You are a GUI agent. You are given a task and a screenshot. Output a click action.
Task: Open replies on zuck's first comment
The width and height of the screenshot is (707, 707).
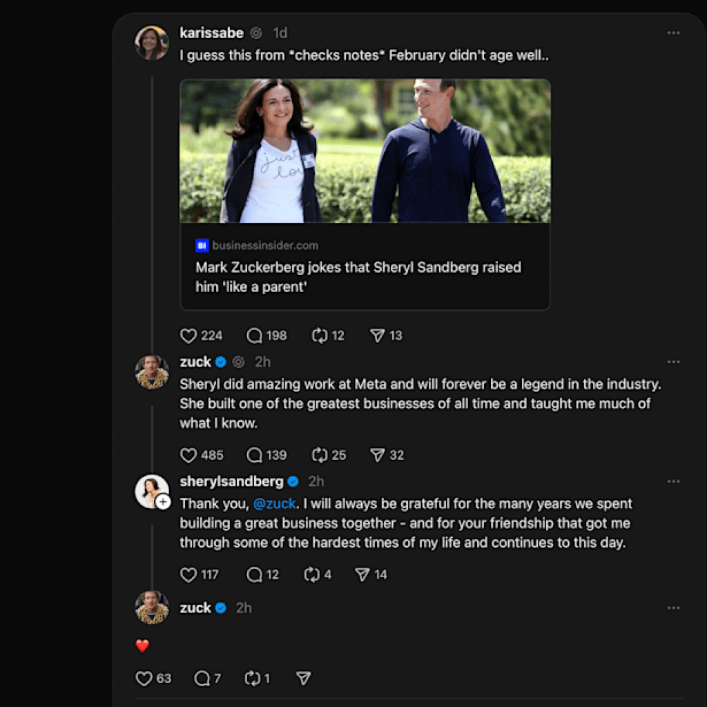pos(255,455)
